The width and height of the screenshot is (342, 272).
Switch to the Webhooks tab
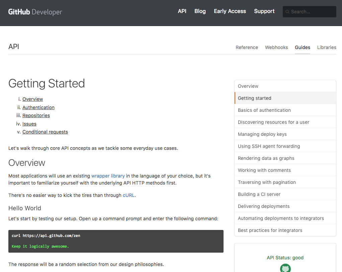(276, 47)
